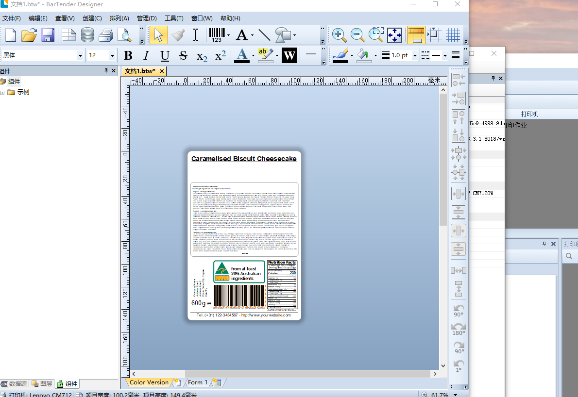Toggle Underline text formatting

click(x=165, y=56)
